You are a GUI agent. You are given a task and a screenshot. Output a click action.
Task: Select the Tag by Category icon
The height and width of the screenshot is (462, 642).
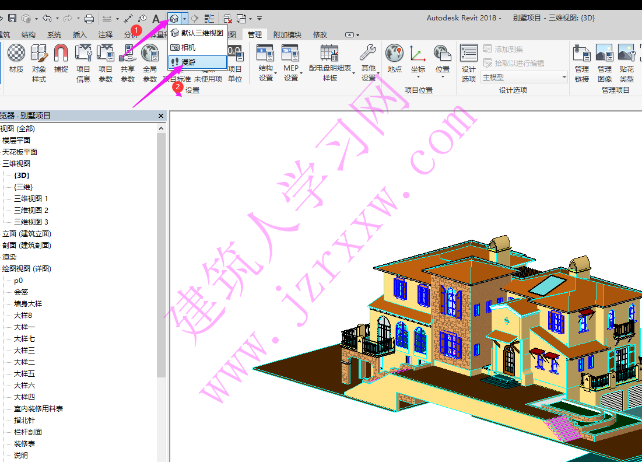(x=142, y=19)
